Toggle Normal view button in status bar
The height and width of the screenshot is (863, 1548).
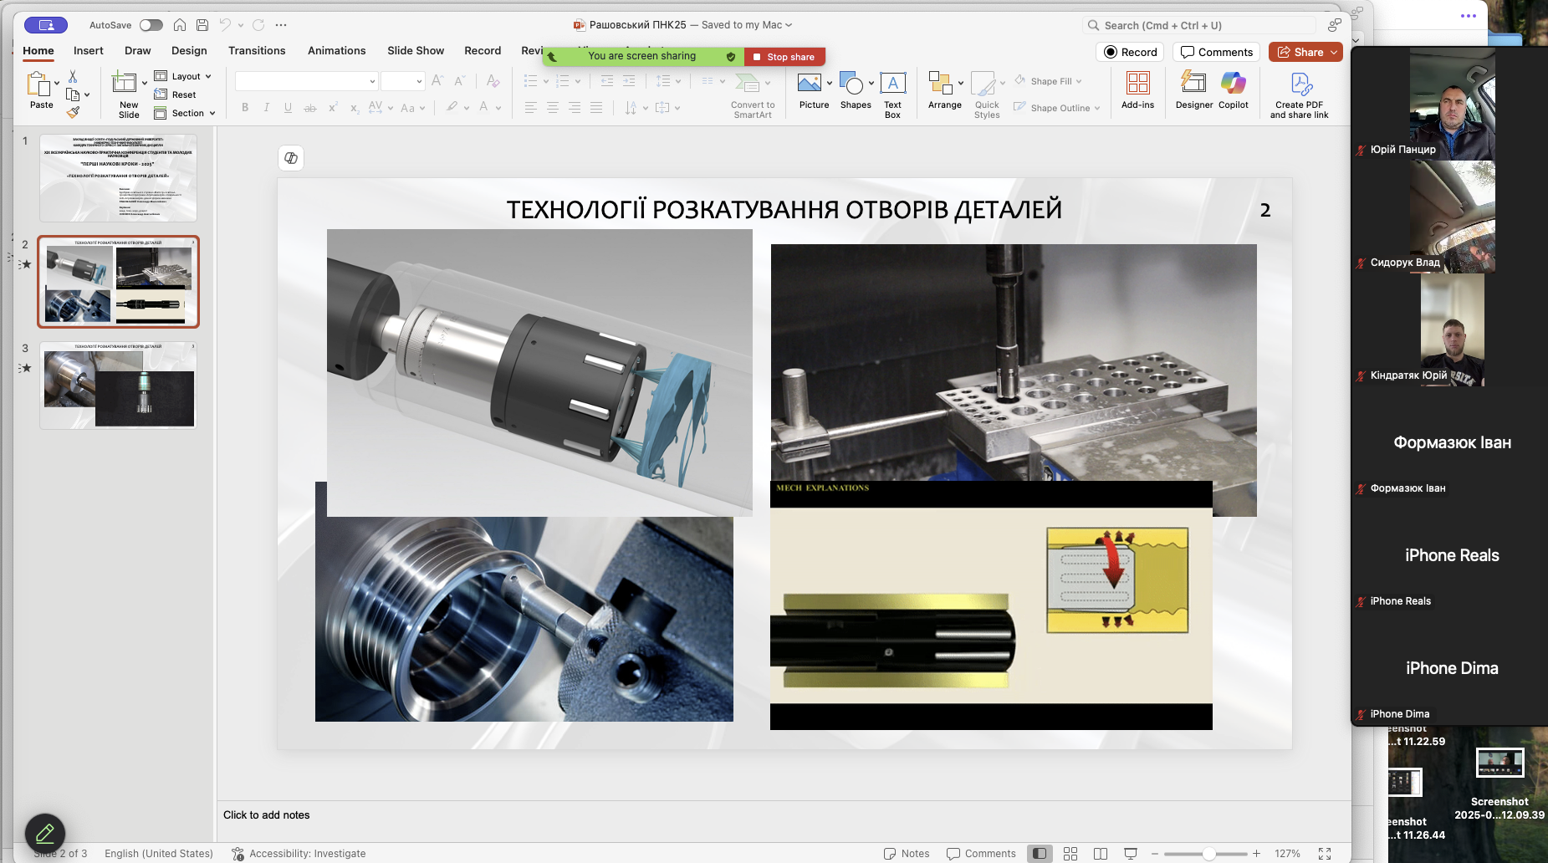(1039, 854)
